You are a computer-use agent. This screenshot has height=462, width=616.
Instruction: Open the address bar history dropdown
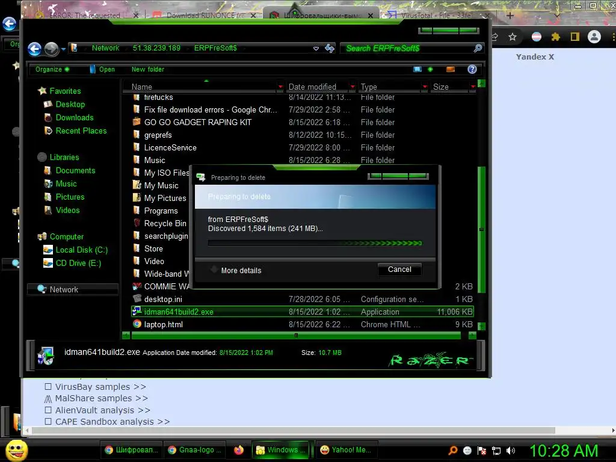click(316, 48)
